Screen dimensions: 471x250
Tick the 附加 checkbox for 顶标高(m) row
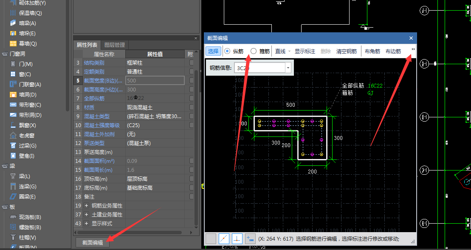[192, 179]
